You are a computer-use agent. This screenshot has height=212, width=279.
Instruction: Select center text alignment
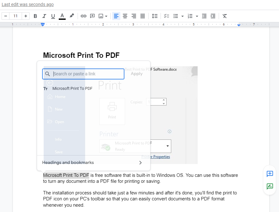tap(125, 16)
